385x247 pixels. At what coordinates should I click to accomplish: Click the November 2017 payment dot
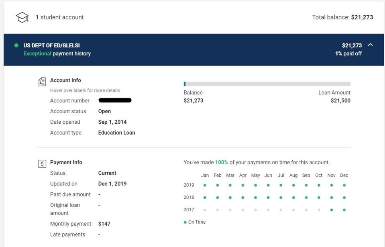coord(331,210)
